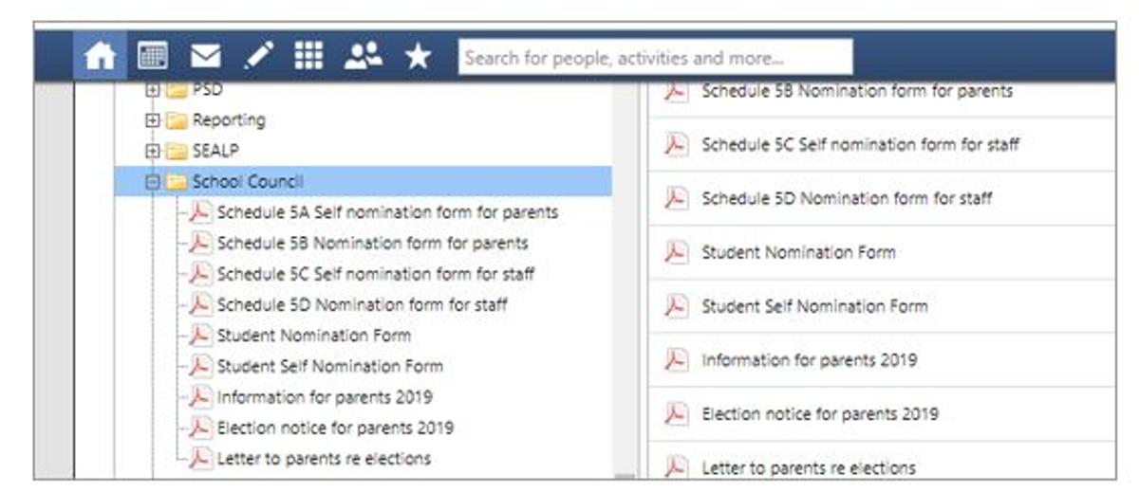
Task: Open Schedule 5C Self nomination form in right list
Action: tap(859, 145)
